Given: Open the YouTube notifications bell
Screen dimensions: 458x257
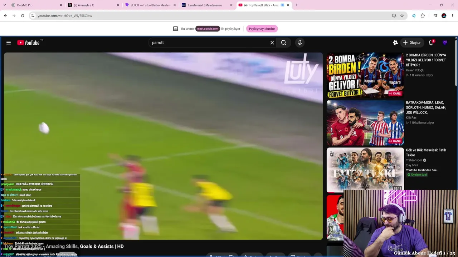Looking at the screenshot, I should (431, 43).
